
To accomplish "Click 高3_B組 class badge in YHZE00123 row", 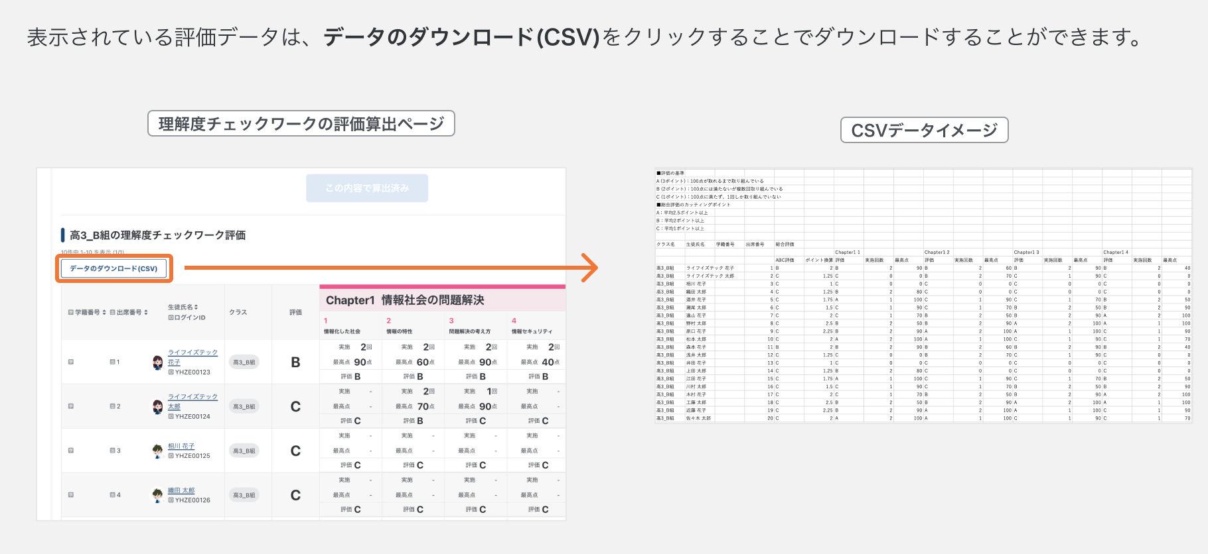I will (244, 362).
